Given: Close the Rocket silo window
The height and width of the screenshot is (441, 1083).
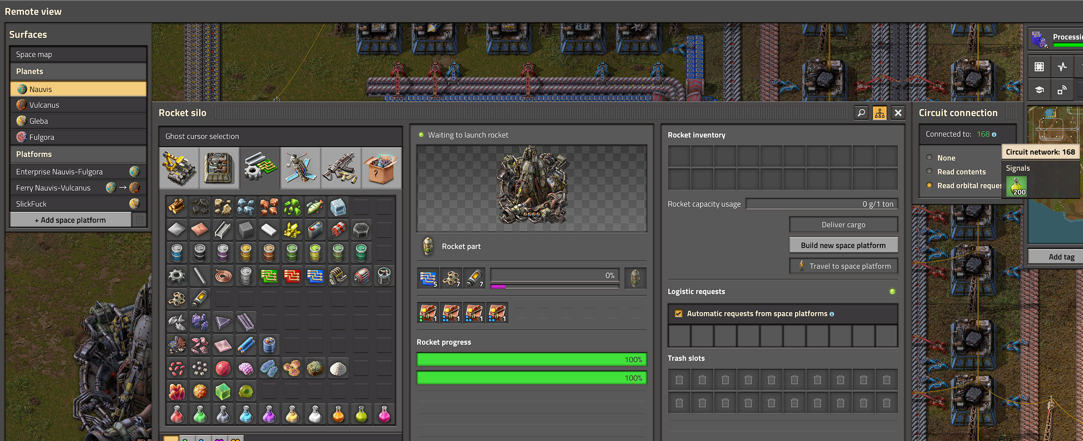Looking at the screenshot, I should pos(898,113).
